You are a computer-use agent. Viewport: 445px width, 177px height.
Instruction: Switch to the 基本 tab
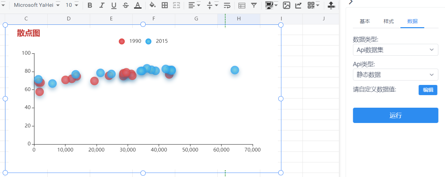pos(365,21)
